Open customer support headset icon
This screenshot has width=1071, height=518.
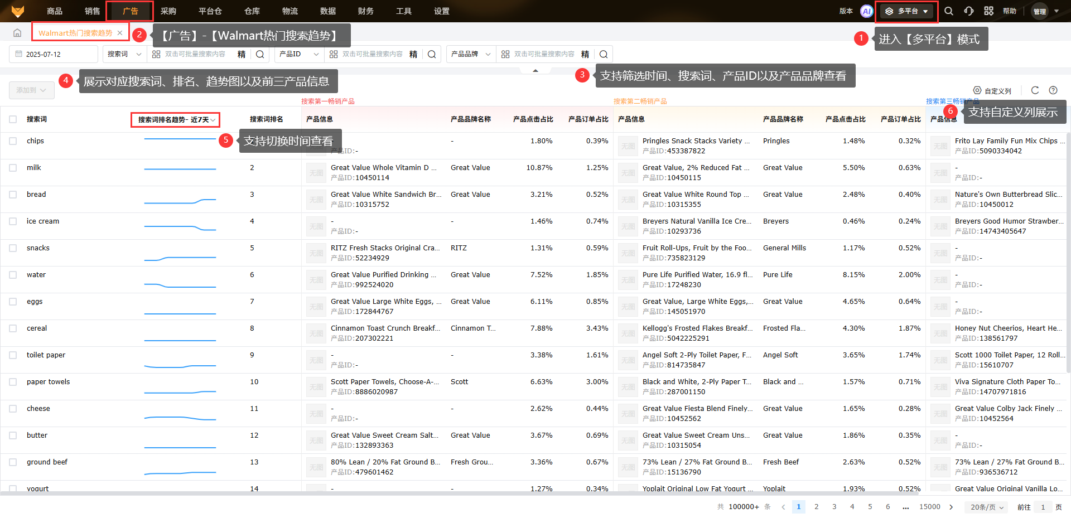[969, 11]
